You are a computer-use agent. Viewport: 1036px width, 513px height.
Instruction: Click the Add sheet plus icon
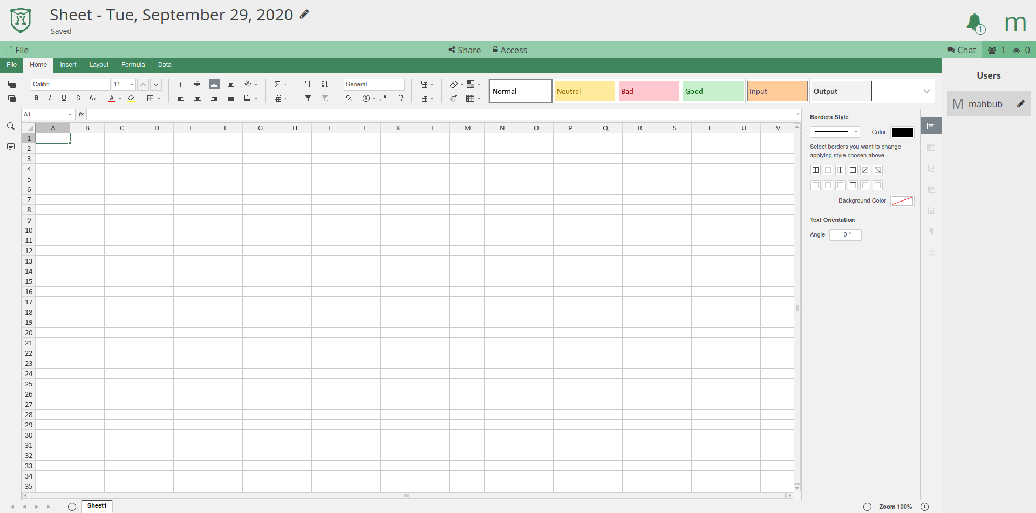point(72,507)
